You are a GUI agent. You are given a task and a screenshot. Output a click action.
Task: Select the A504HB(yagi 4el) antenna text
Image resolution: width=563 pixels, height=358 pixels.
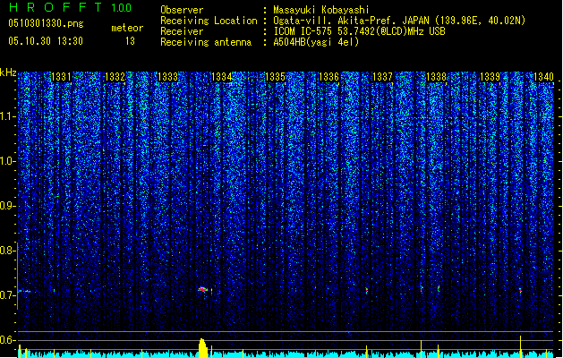tap(316, 42)
